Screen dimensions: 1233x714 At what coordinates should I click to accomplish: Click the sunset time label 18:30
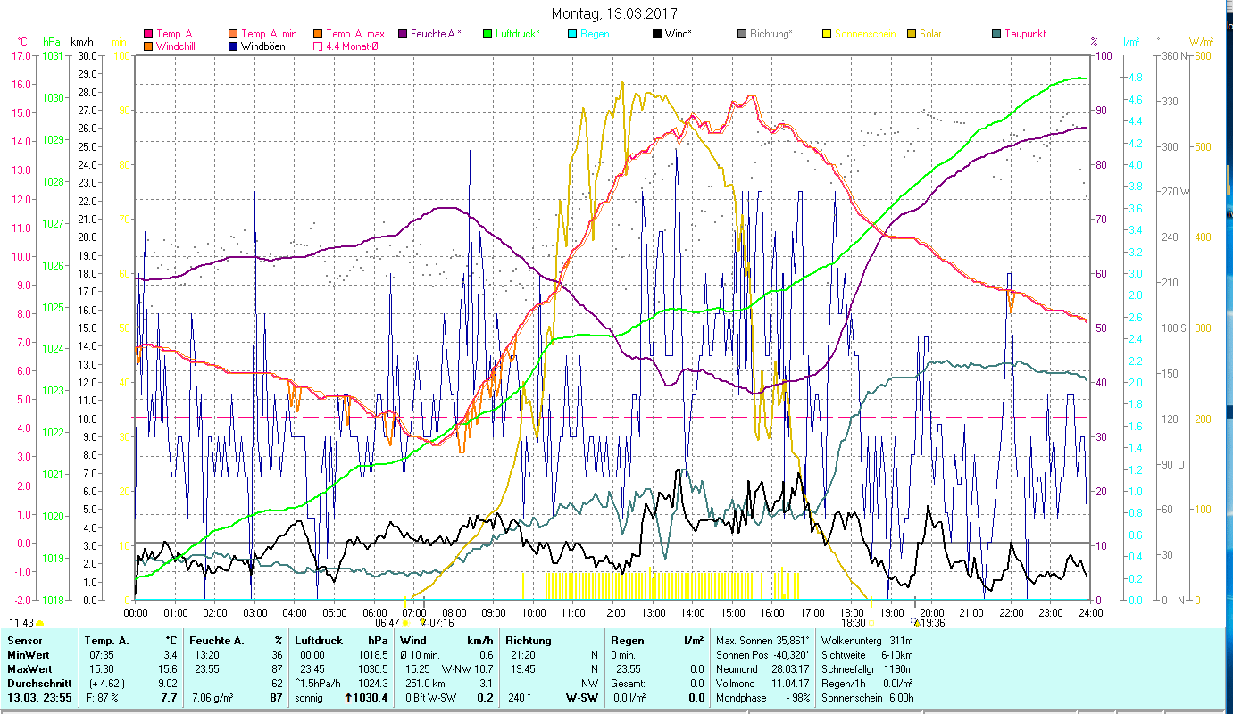[x=853, y=623]
